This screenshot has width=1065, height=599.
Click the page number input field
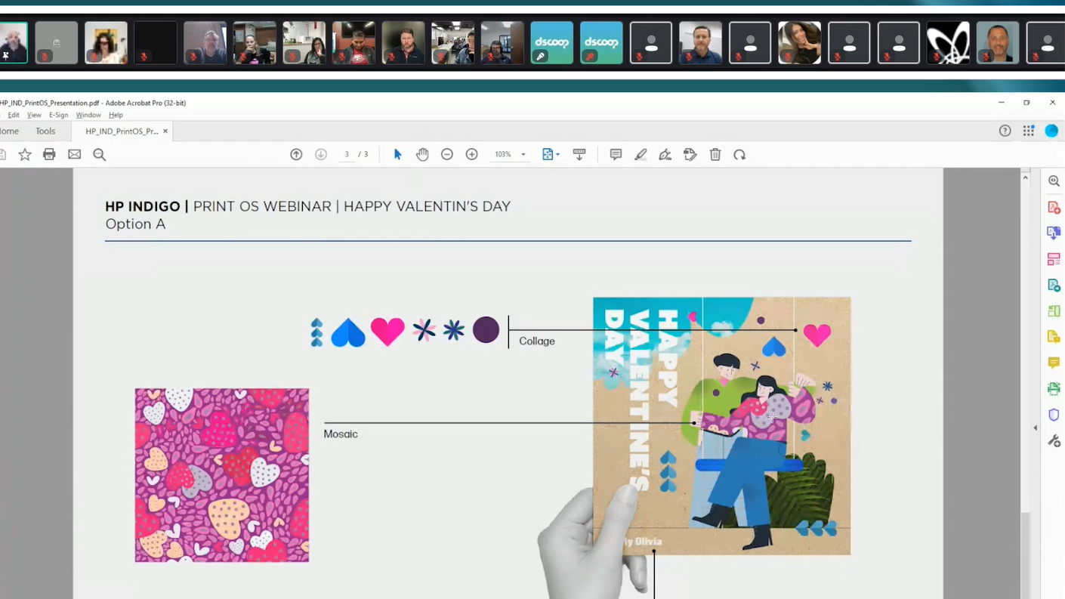[346, 154]
